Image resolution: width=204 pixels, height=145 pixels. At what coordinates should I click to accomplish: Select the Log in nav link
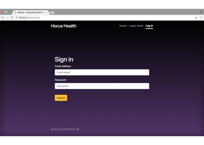(x=149, y=26)
